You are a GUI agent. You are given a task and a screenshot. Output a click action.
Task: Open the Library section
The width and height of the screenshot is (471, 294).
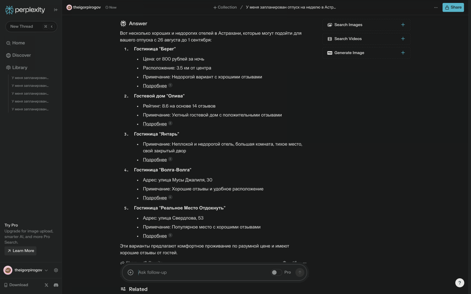20,68
